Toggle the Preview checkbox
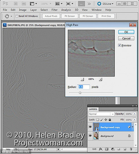139x154 pixels. pos(119,45)
